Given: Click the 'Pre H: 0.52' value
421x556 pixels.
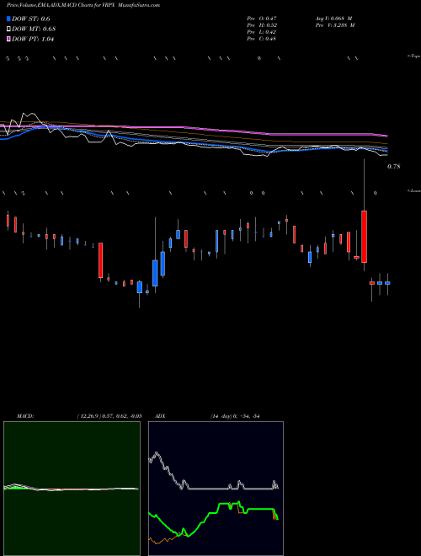Looking at the screenshot, I should pyautogui.click(x=262, y=25).
